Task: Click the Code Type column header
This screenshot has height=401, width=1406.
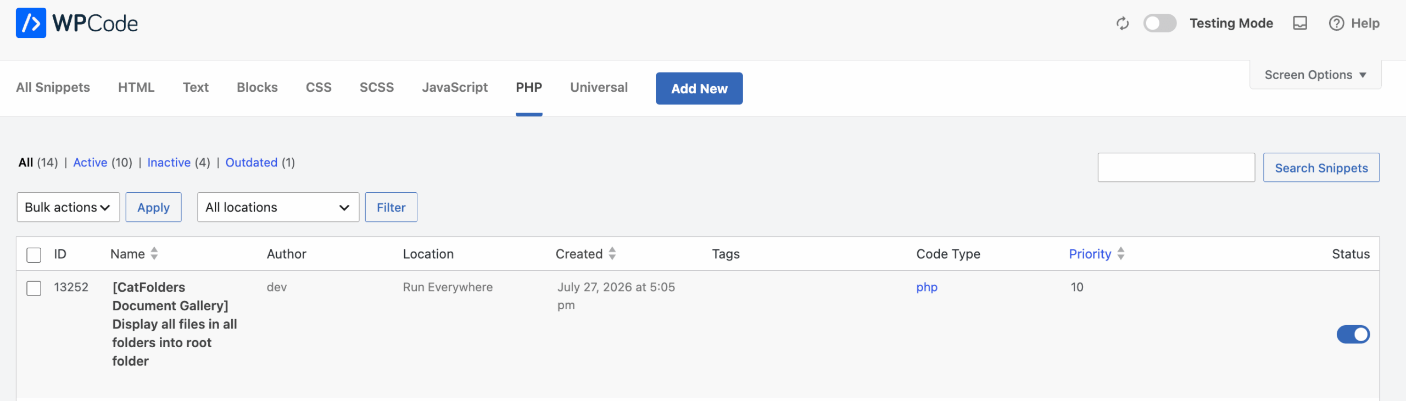Action: click(x=948, y=254)
